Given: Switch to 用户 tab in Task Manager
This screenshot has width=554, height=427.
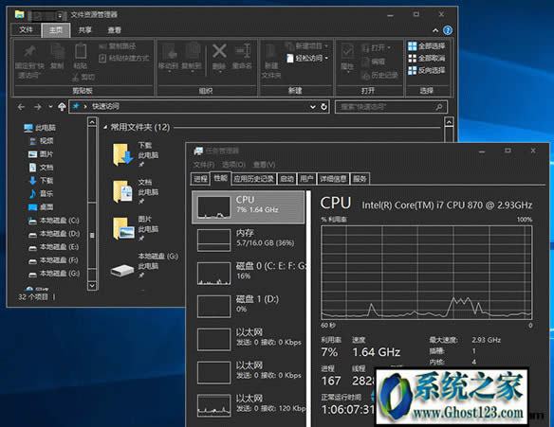Looking at the screenshot, I should [x=306, y=179].
